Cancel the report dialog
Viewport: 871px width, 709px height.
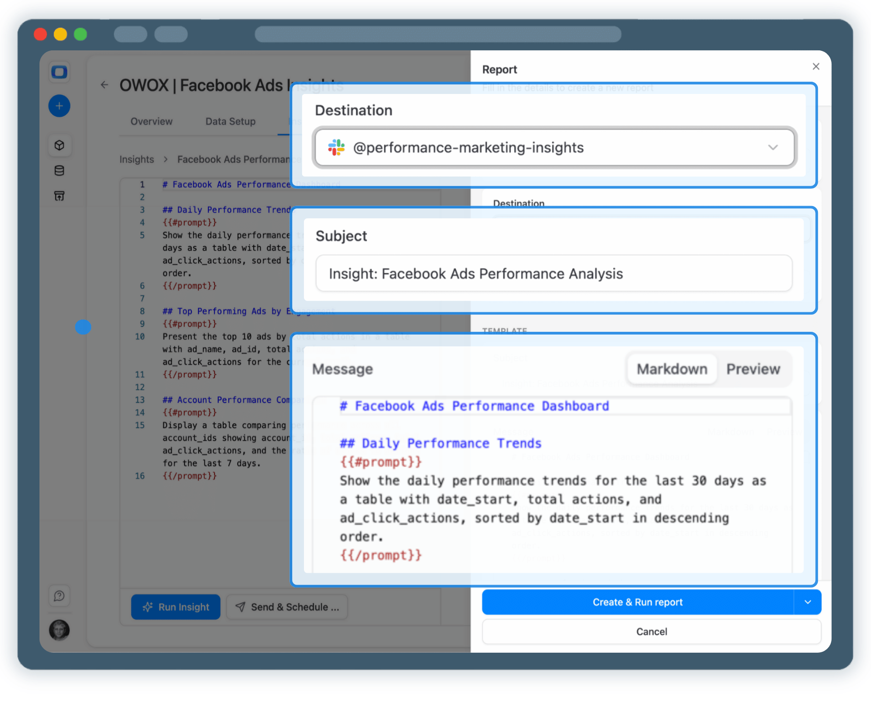point(651,631)
